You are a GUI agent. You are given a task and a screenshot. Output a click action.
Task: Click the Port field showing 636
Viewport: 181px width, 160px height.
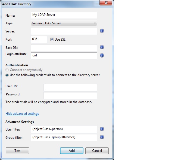pos(39,39)
